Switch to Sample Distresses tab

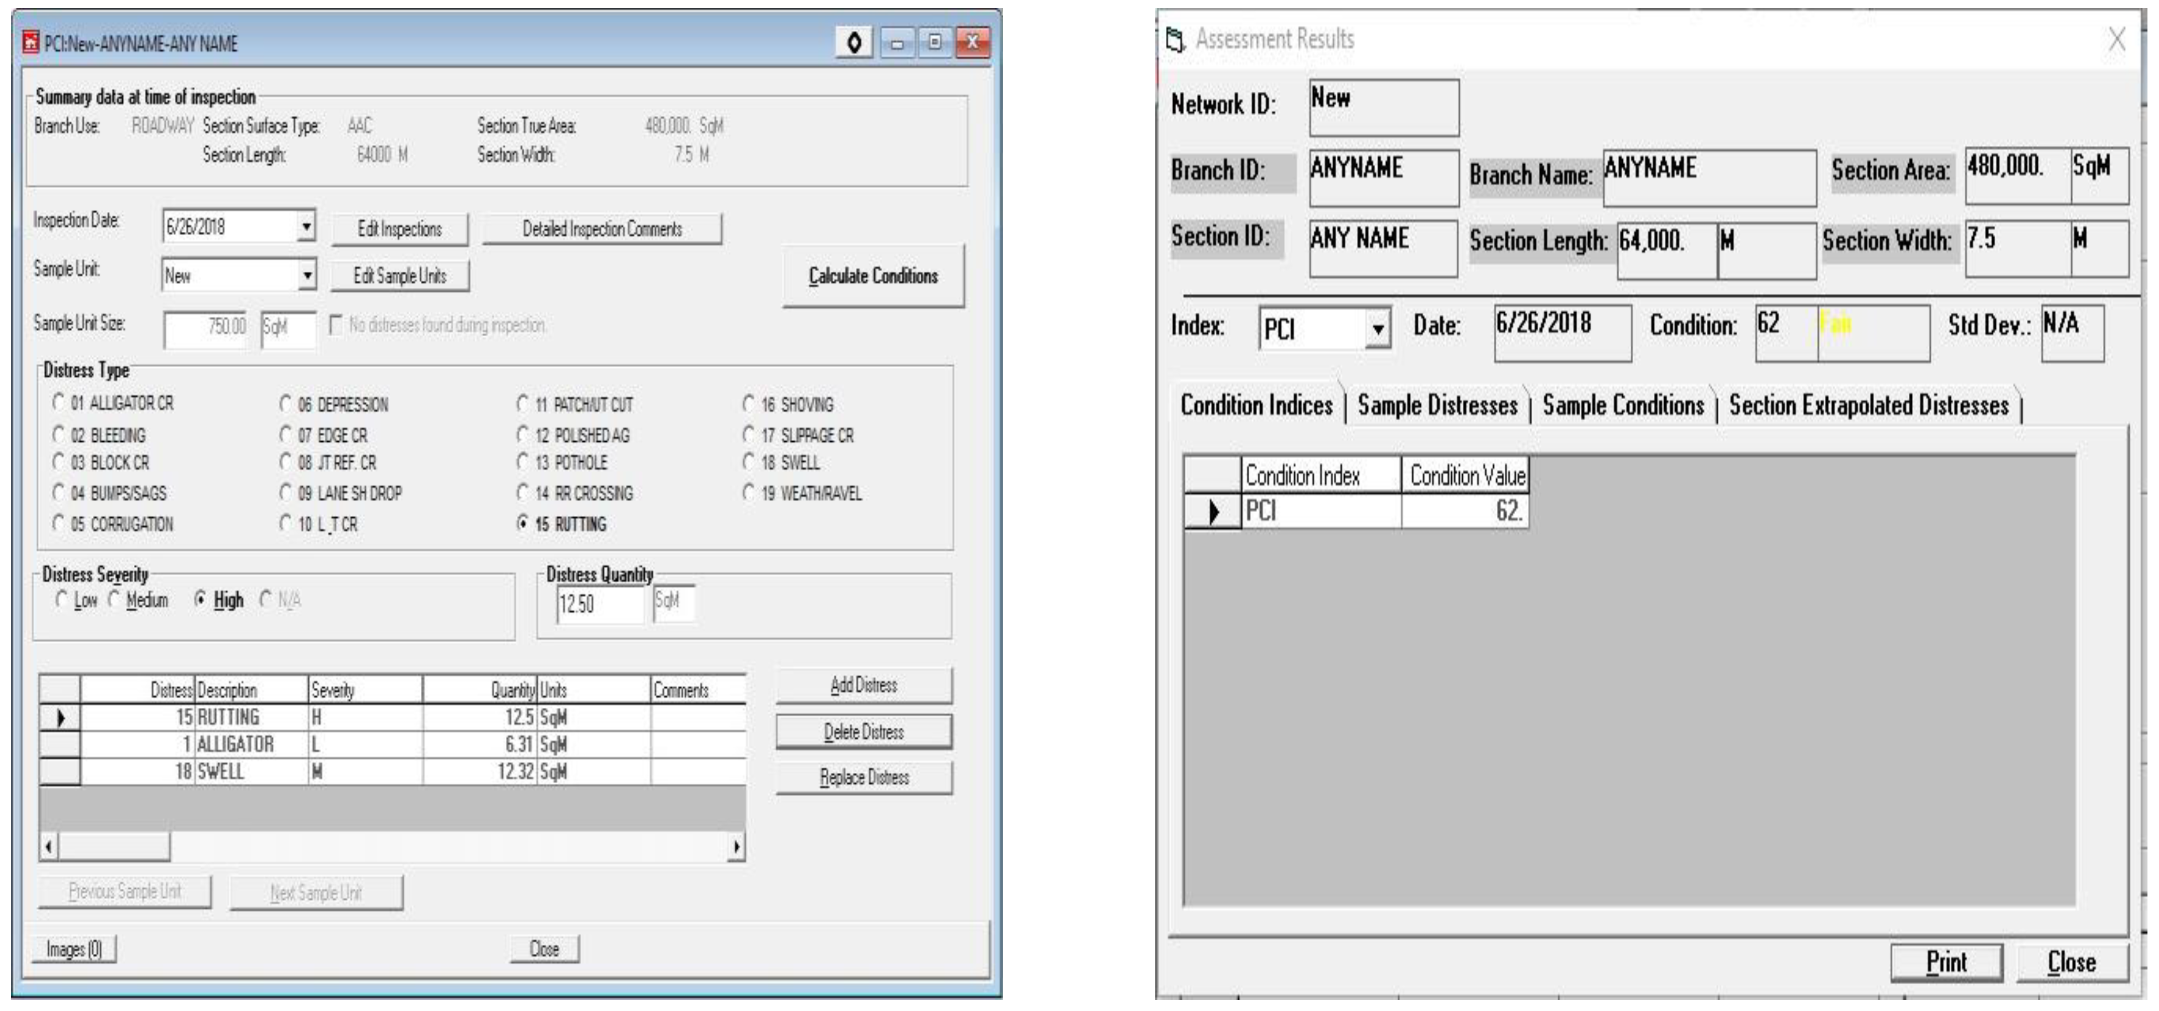(1437, 406)
